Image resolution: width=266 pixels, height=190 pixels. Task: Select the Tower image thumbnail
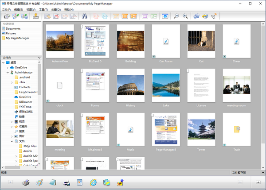point(201,130)
